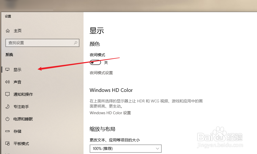Open the Tablet mode icon

(7, 143)
